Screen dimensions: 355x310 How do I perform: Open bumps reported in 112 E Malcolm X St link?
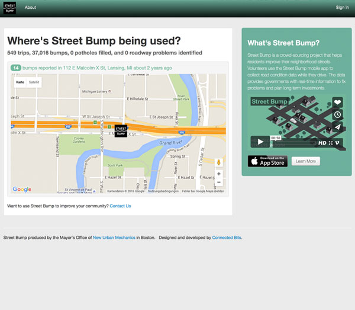point(97,68)
